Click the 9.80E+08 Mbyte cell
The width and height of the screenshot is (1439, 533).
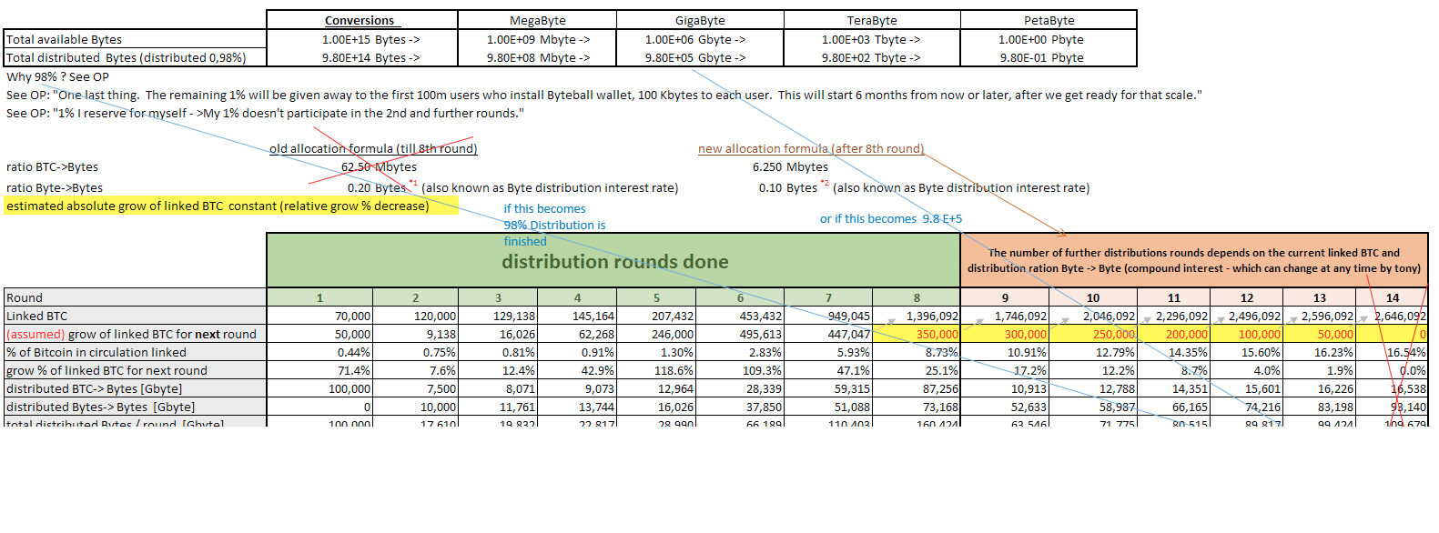click(x=537, y=57)
